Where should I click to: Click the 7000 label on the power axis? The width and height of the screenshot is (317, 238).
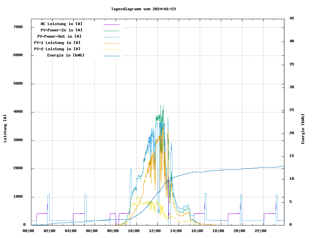point(18,27)
